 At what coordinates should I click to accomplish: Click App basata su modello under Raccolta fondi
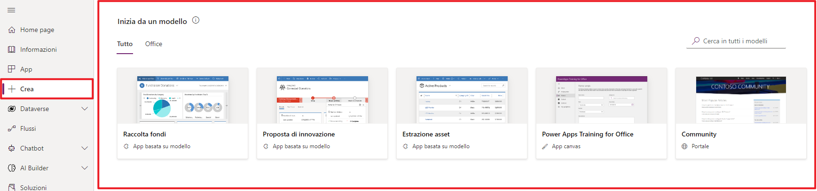click(162, 146)
